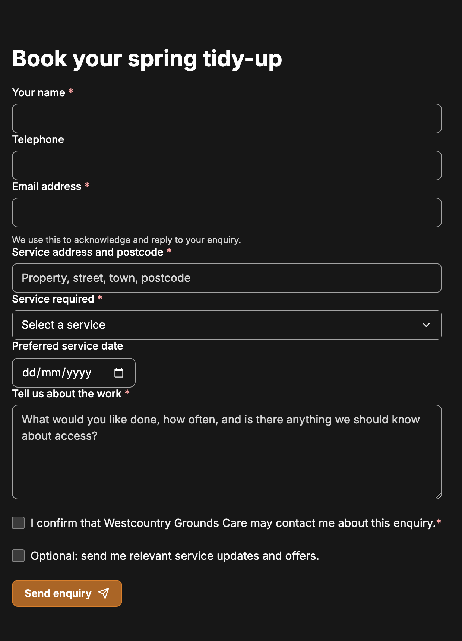The width and height of the screenshot is (462, 641).
Task: Tick the contact confirmation checkbox
Action: point(18,523)
